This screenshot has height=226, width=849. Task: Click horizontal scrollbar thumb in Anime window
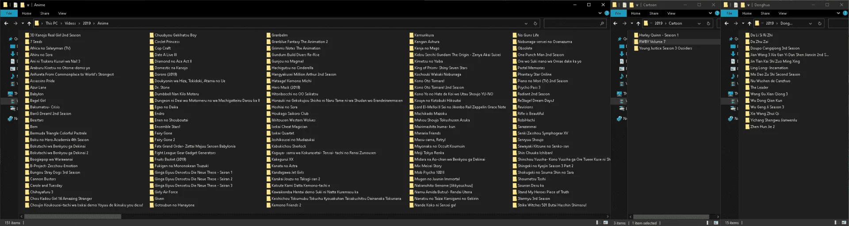point(73,217)
